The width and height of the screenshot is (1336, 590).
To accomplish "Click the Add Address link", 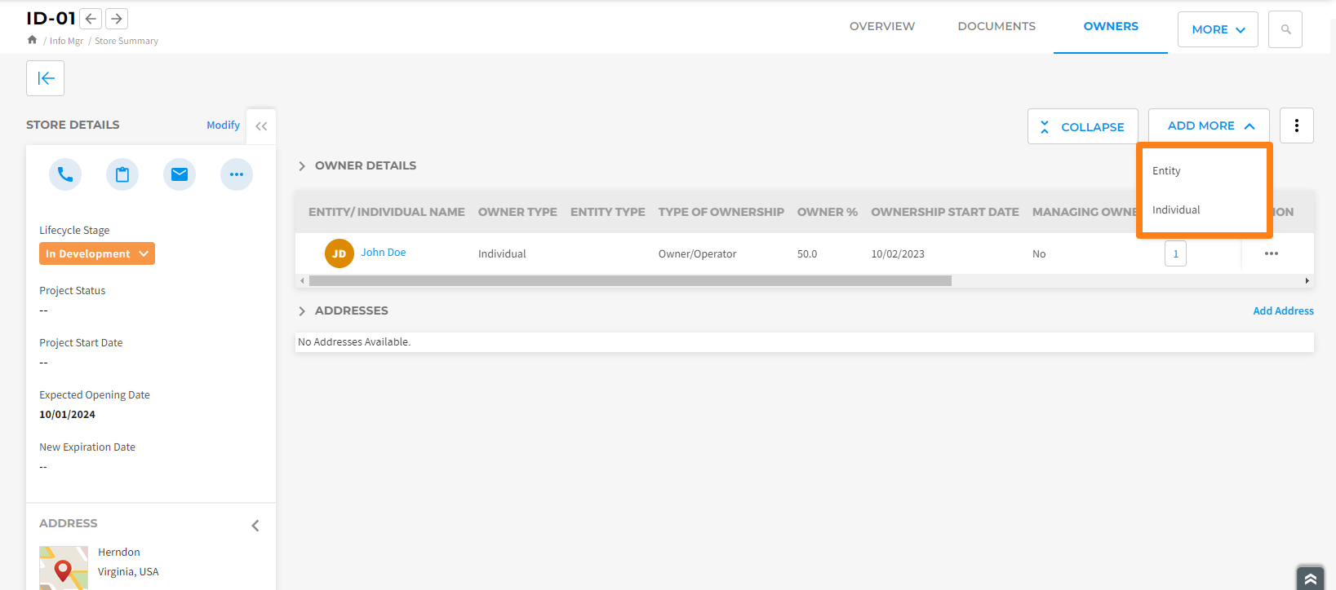I will coord(1283,311).
